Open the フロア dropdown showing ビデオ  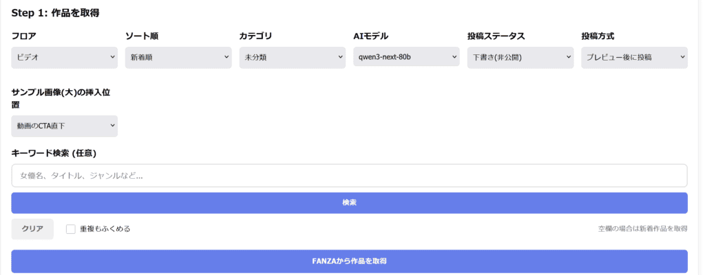pos(64,57)
